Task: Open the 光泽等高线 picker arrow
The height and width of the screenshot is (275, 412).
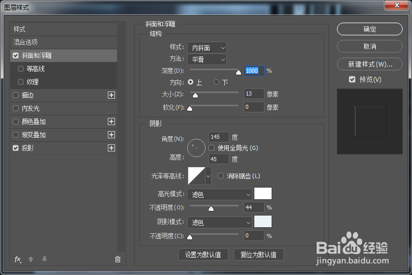Action: pyautogui.click(x=208, y=176)
